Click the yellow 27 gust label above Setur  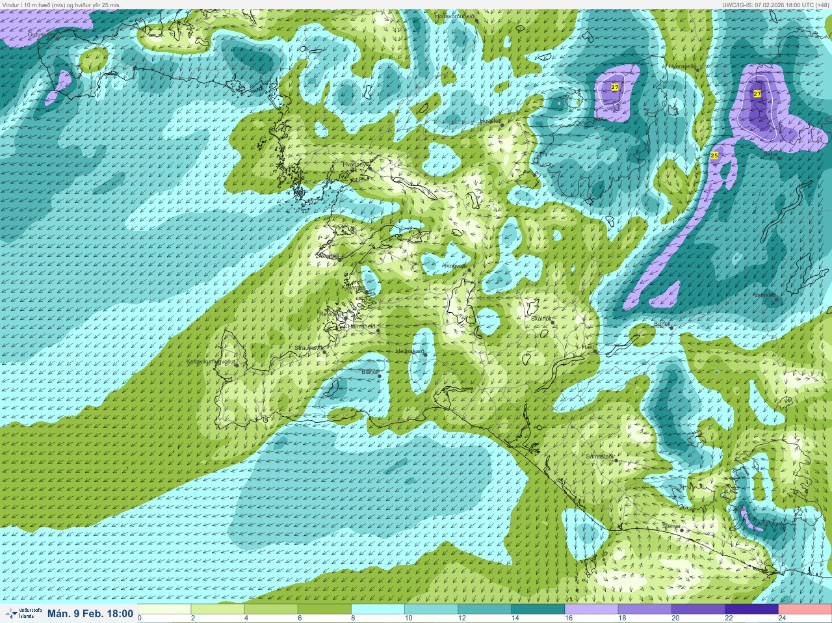(757, 94)
